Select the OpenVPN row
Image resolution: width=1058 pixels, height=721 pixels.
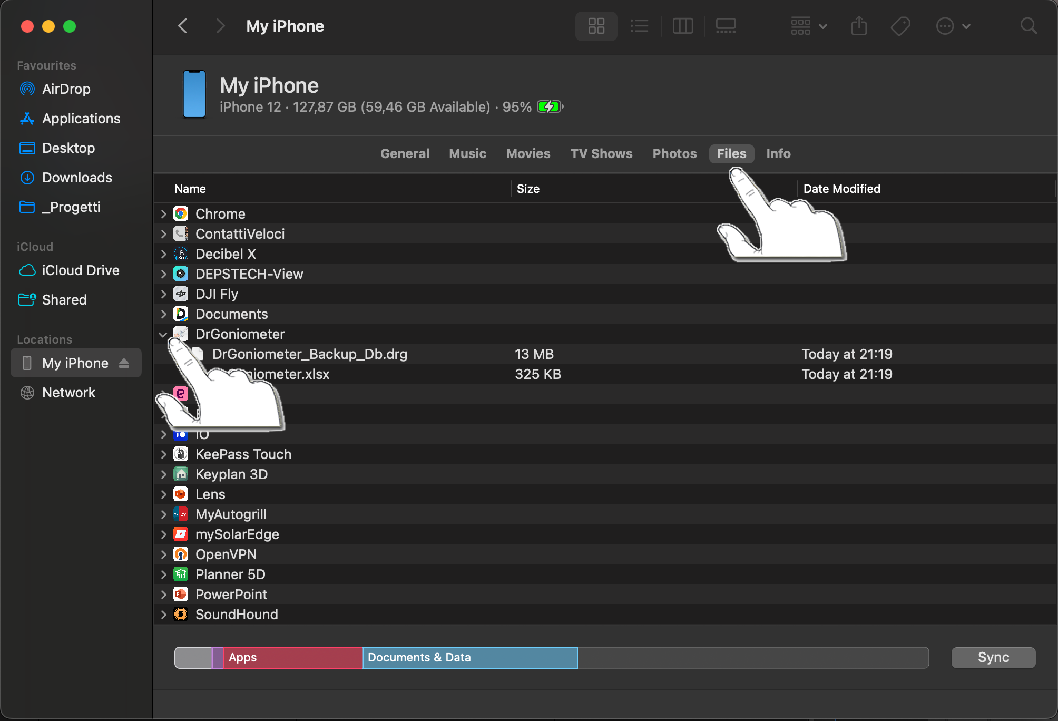[x=605, y=554]
